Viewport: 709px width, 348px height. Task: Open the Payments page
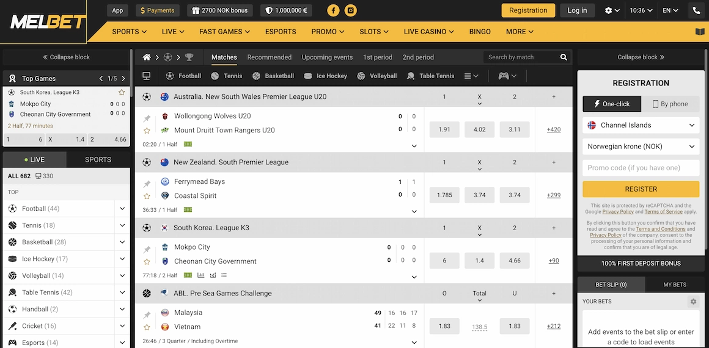157,10
